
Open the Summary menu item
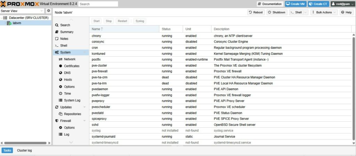66,32
